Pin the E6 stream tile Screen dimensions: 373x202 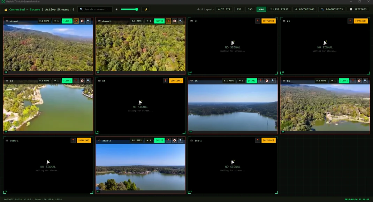tap(353, 81)
